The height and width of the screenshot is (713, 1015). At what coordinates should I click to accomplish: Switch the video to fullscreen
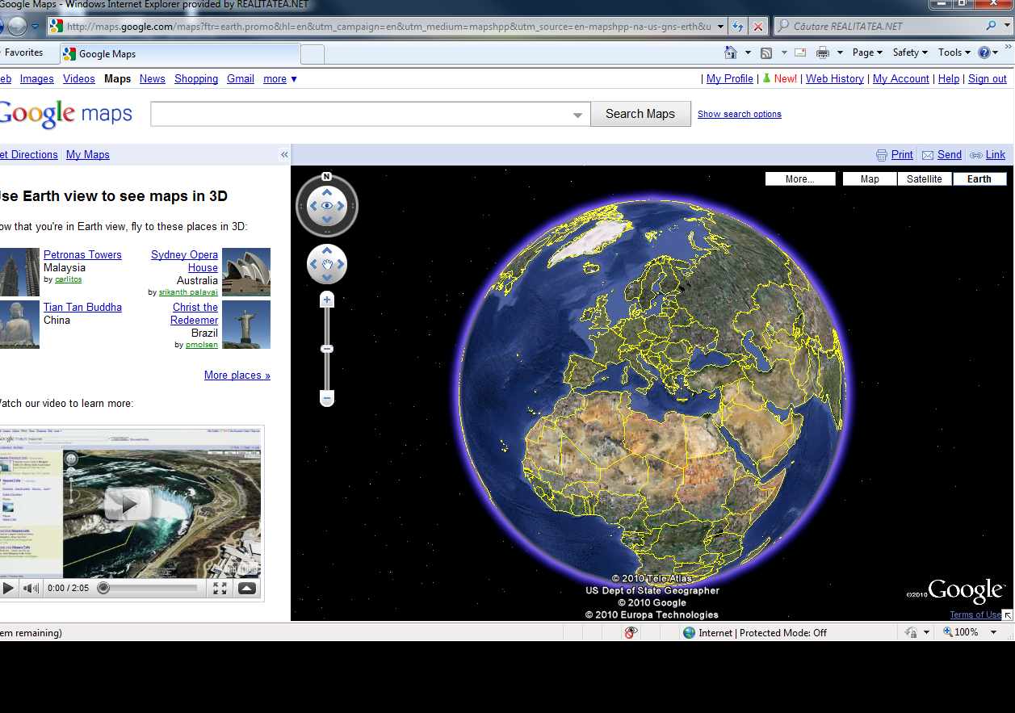[220, 588]
